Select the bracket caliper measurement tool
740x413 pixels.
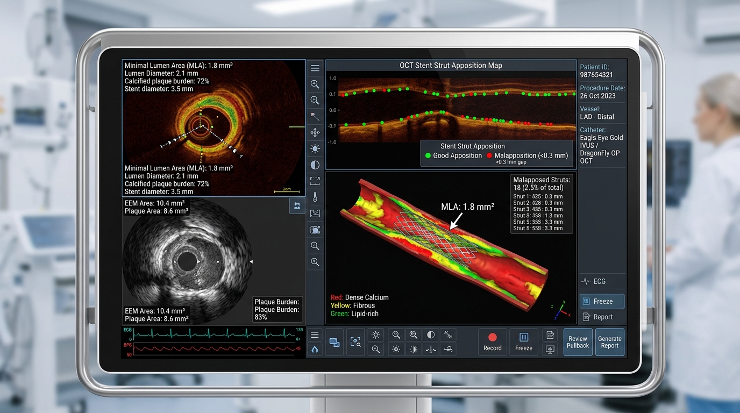click(315, 181)
